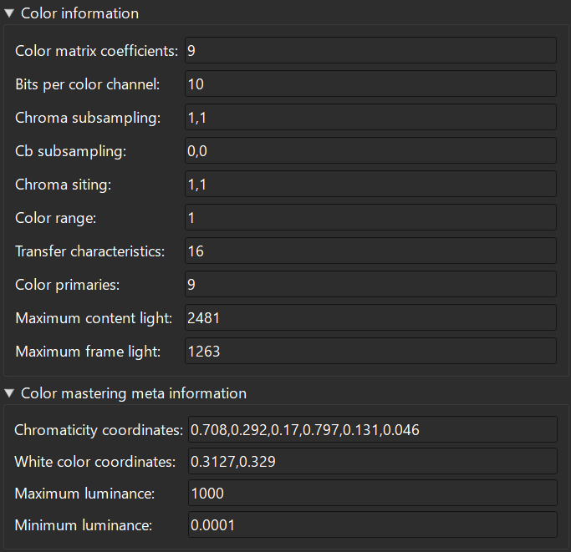Click the Color information header text

tap(79, 13)
